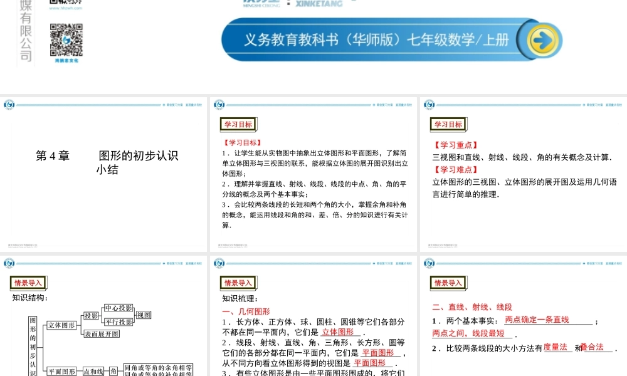
Task: Click the underlined text 线段最短
Action: point(489,332)
